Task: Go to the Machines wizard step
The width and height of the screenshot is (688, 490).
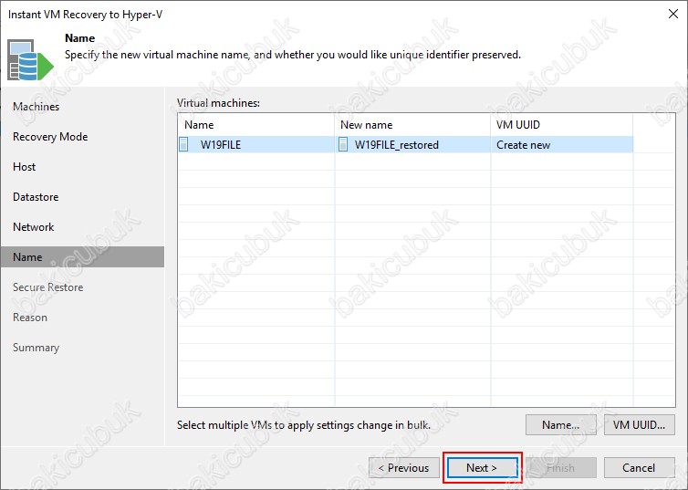Action: 36,107
